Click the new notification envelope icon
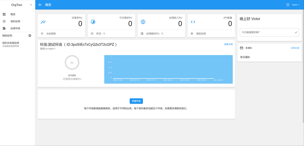The image size is (304, 146). pos(242,48)
